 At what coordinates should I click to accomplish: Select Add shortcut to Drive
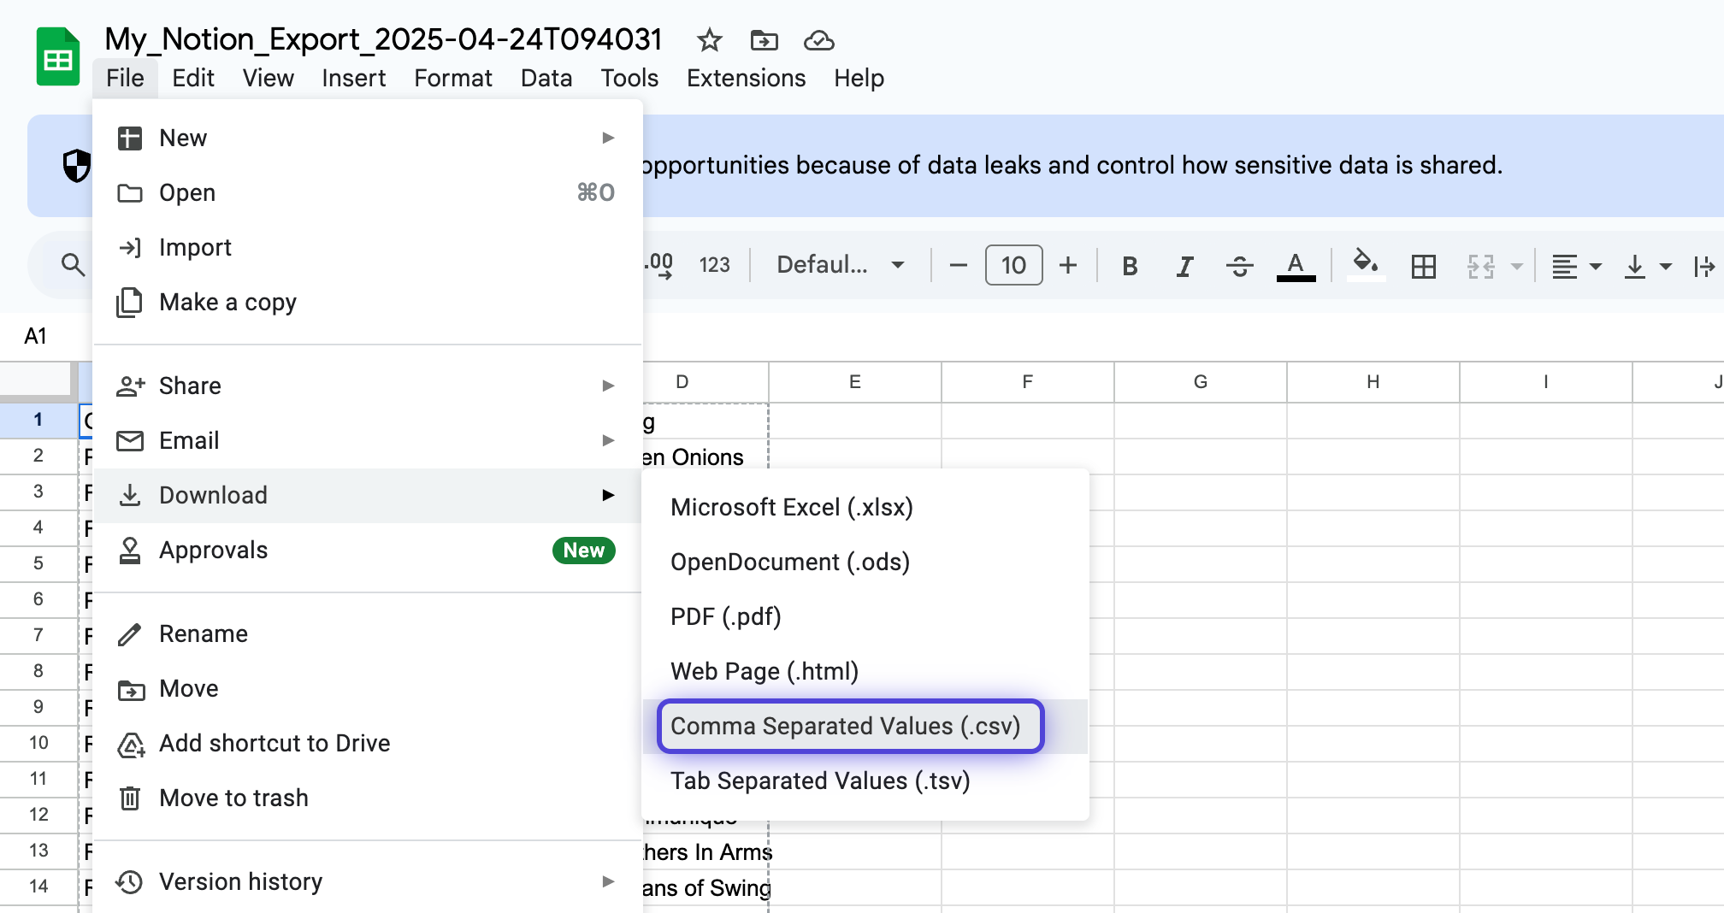pyautogui.click(x=368, y=743)
